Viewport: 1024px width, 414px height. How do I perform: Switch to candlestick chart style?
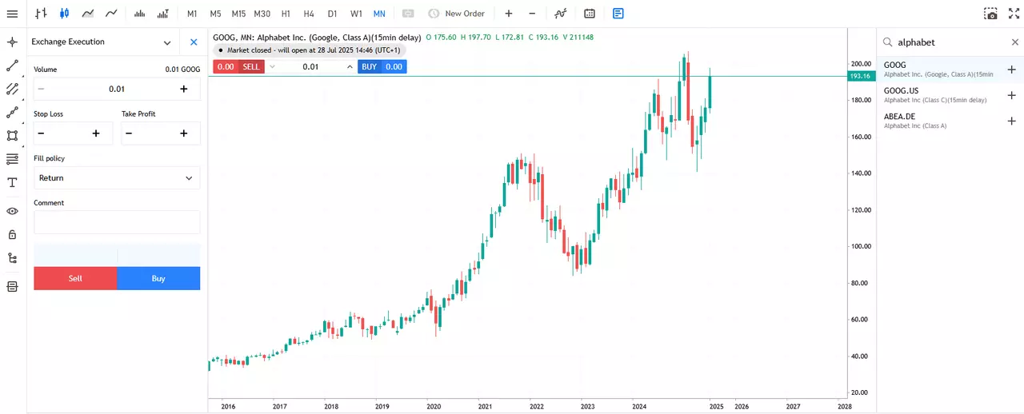[64, 14]
